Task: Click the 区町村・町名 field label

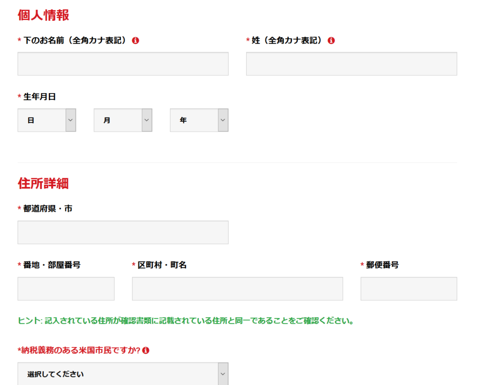Action: 162,265
